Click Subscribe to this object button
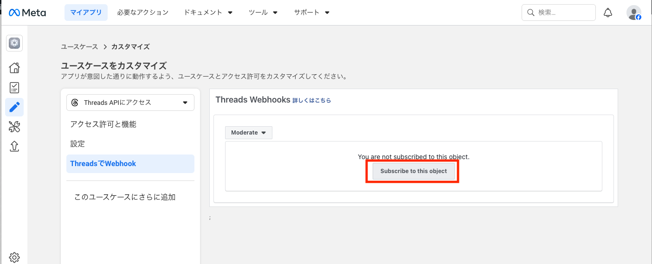 tap(413, 171)
